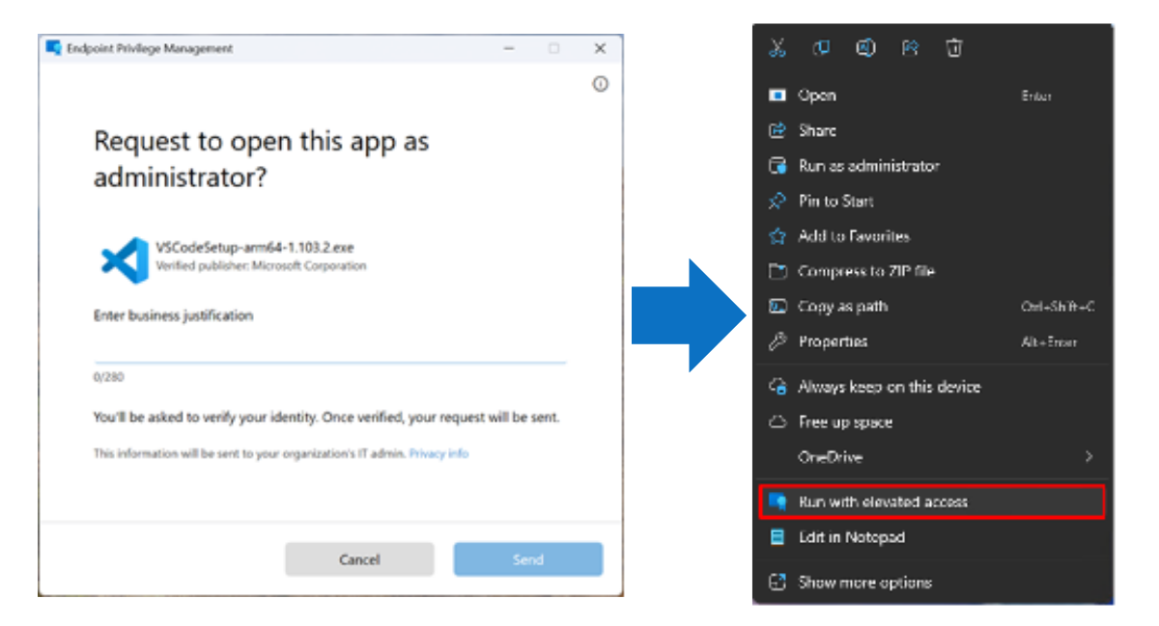The height and width of the screenshot is (626, 1159).
Task: Choose Free up space
Action: (932, 422)
